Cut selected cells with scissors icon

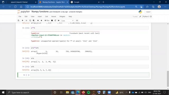pyautogui.click(x=26, y=21)
